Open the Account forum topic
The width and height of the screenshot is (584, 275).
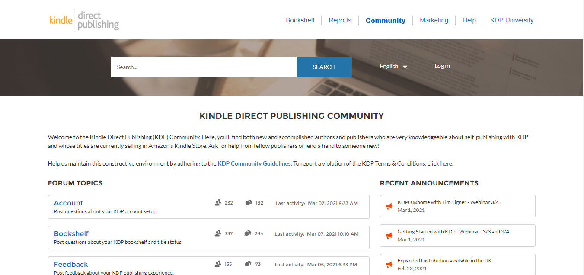pyautogui.click(x=68, y=203)
